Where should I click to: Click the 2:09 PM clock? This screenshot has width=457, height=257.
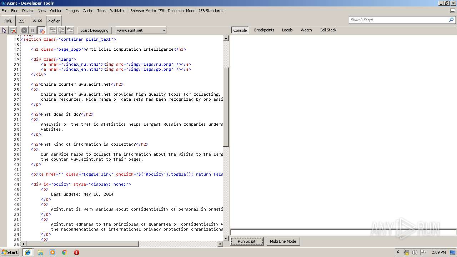(438, 252)
